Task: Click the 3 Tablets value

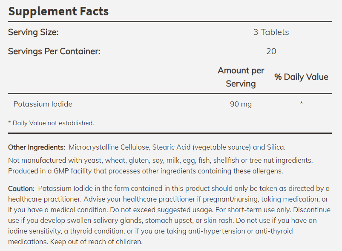Action: pyautogui.click(x=271, y=32)
